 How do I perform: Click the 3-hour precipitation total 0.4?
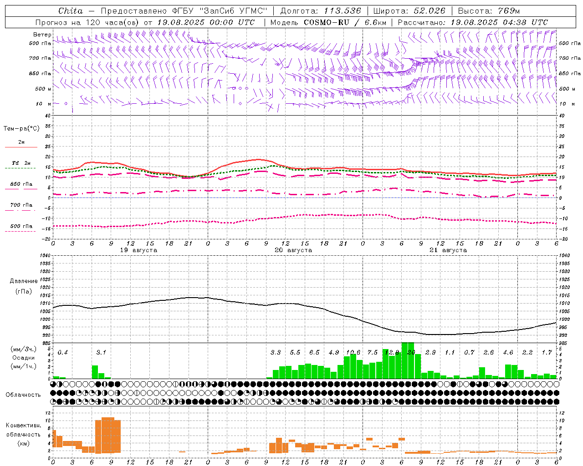pyautogui.click(x=63, y=353)
